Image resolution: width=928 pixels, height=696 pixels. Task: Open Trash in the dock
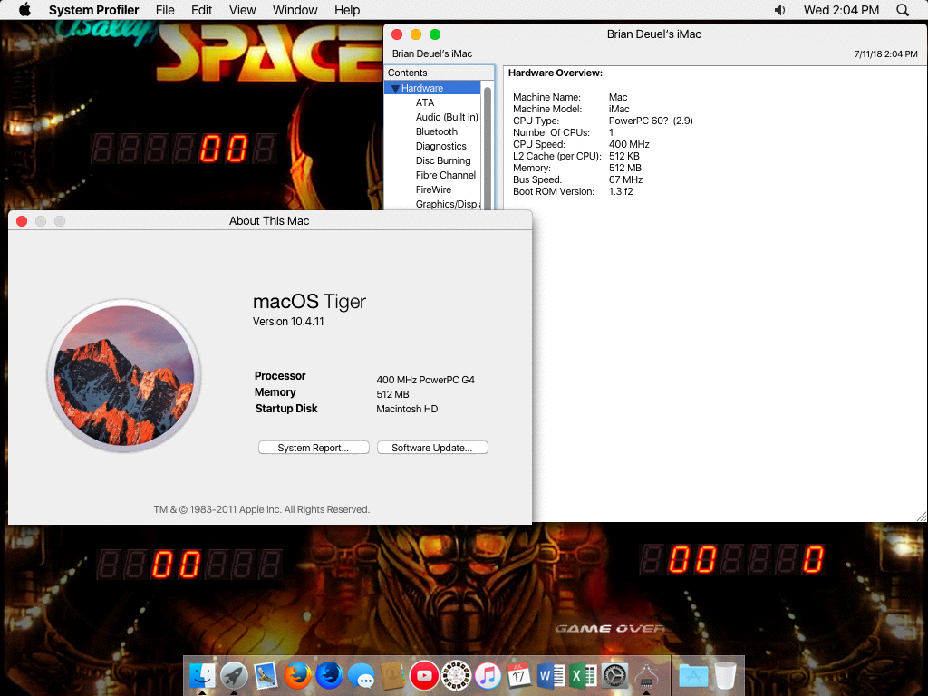[x=725, y=675]
